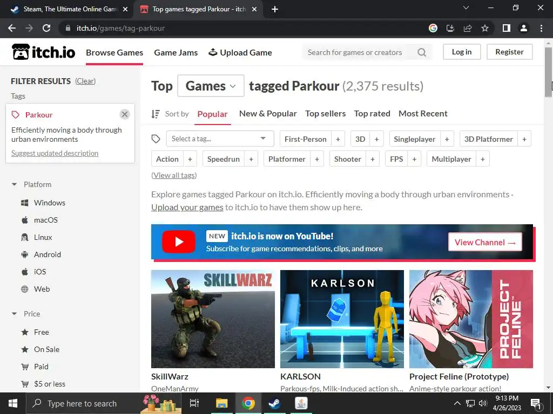553x414 pixels.
Task: Click the Register button
Action: (x=510, y=52)
